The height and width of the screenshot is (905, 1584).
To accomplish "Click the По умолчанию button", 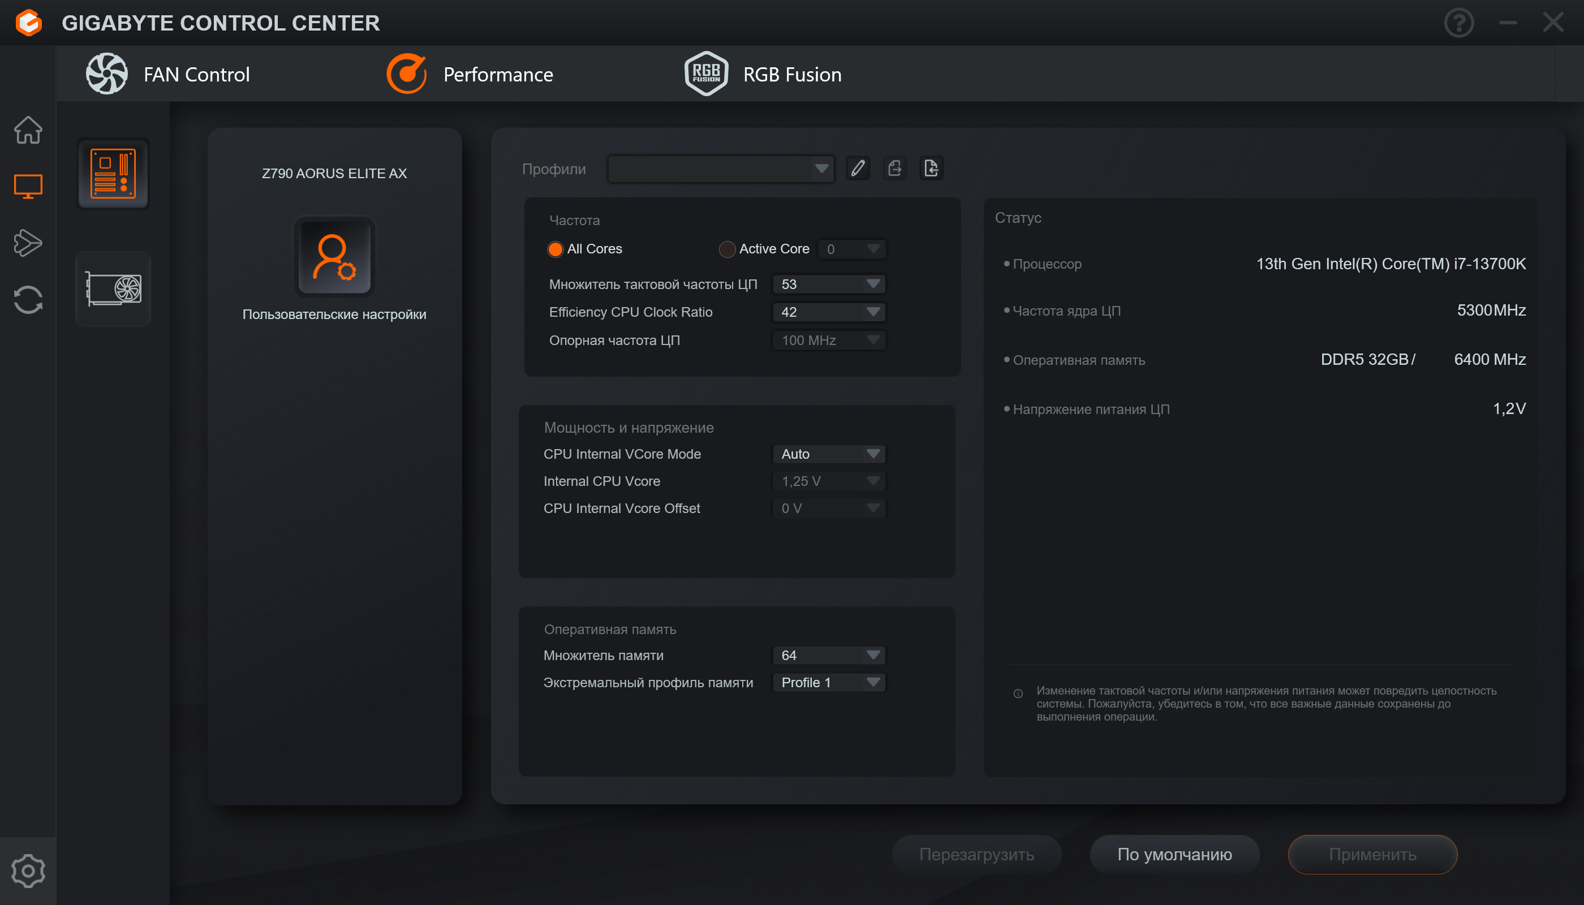I will 1174,854.
